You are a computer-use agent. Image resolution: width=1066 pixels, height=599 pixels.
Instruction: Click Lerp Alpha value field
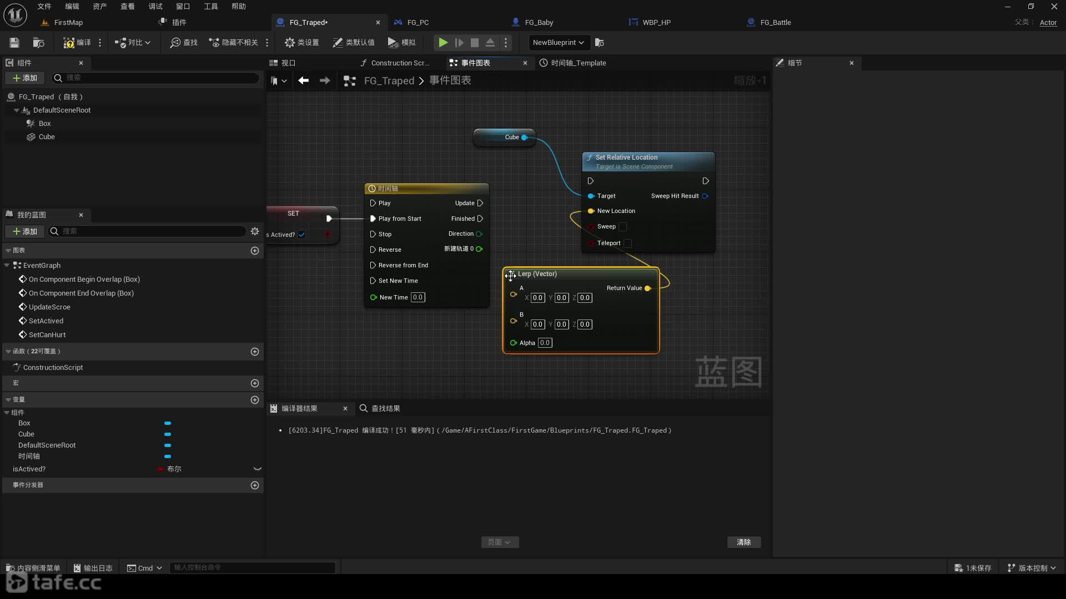click(x=545, y=343)
